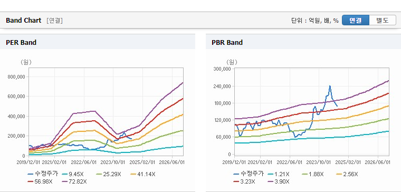This screenshot has height=192, width=401.
Task: Click the 400,000 y-axis label in PER chart
Action: tap(17, 117)
